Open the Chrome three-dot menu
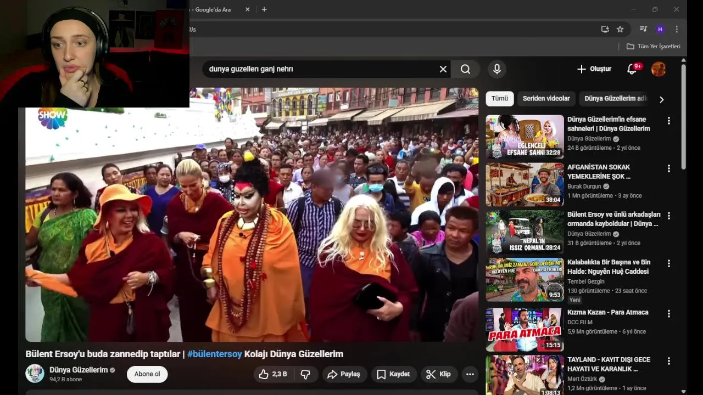Viewport: 703px width, 395px height. click(x=677, y=29)
